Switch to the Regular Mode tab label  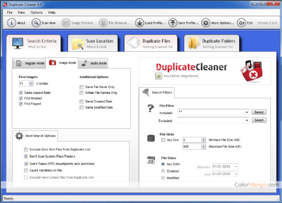[x=35, y=63]
